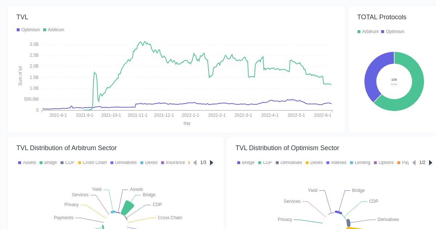The image size is (436, 229).
Task: Toggle Insurance in the Arbitrum Sector legend
Action: coord(174,162)
